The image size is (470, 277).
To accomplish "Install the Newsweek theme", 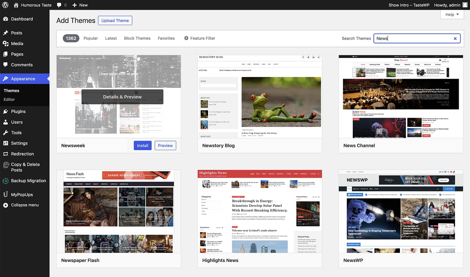I will [142, 145].
